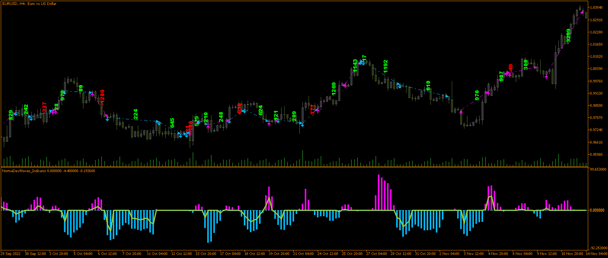Click the '30 Sep 12:00' time axis label

35,253
